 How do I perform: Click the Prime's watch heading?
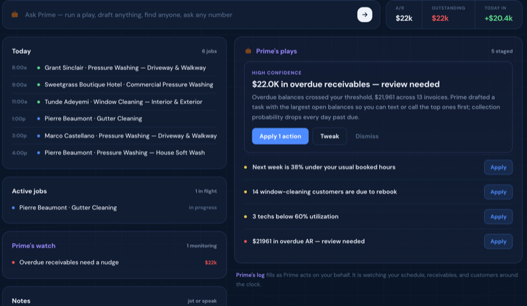tap(33, 246)
